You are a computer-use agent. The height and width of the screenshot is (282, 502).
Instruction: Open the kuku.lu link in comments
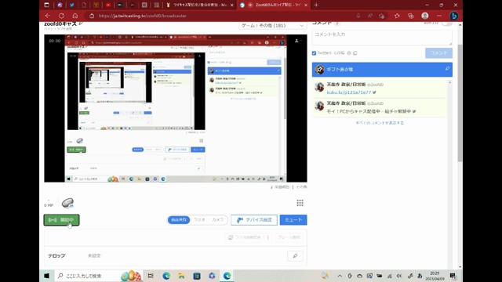click(348, 92)
